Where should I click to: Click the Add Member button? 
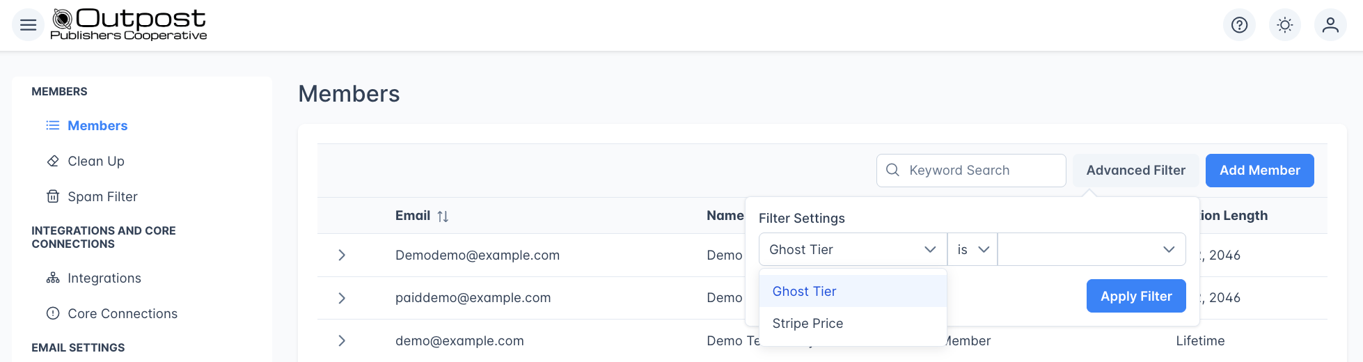[1259, 171]
